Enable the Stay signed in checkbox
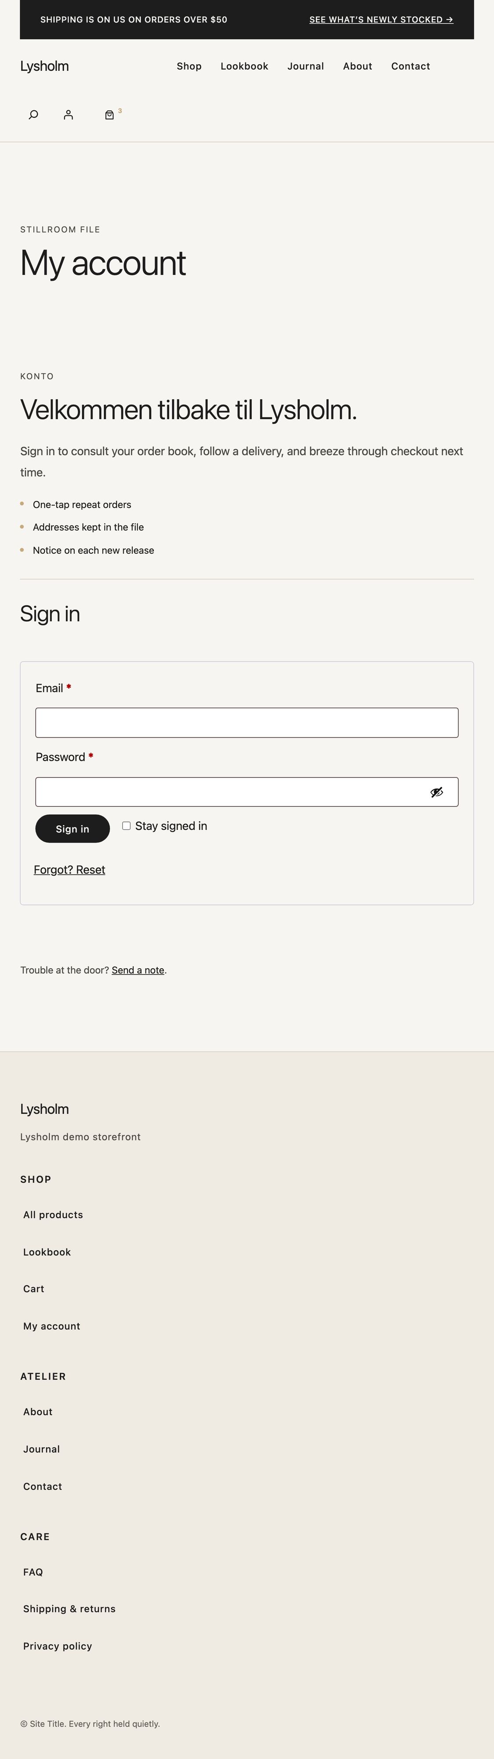Screen dimensions: 494x1759 [126, 826]
